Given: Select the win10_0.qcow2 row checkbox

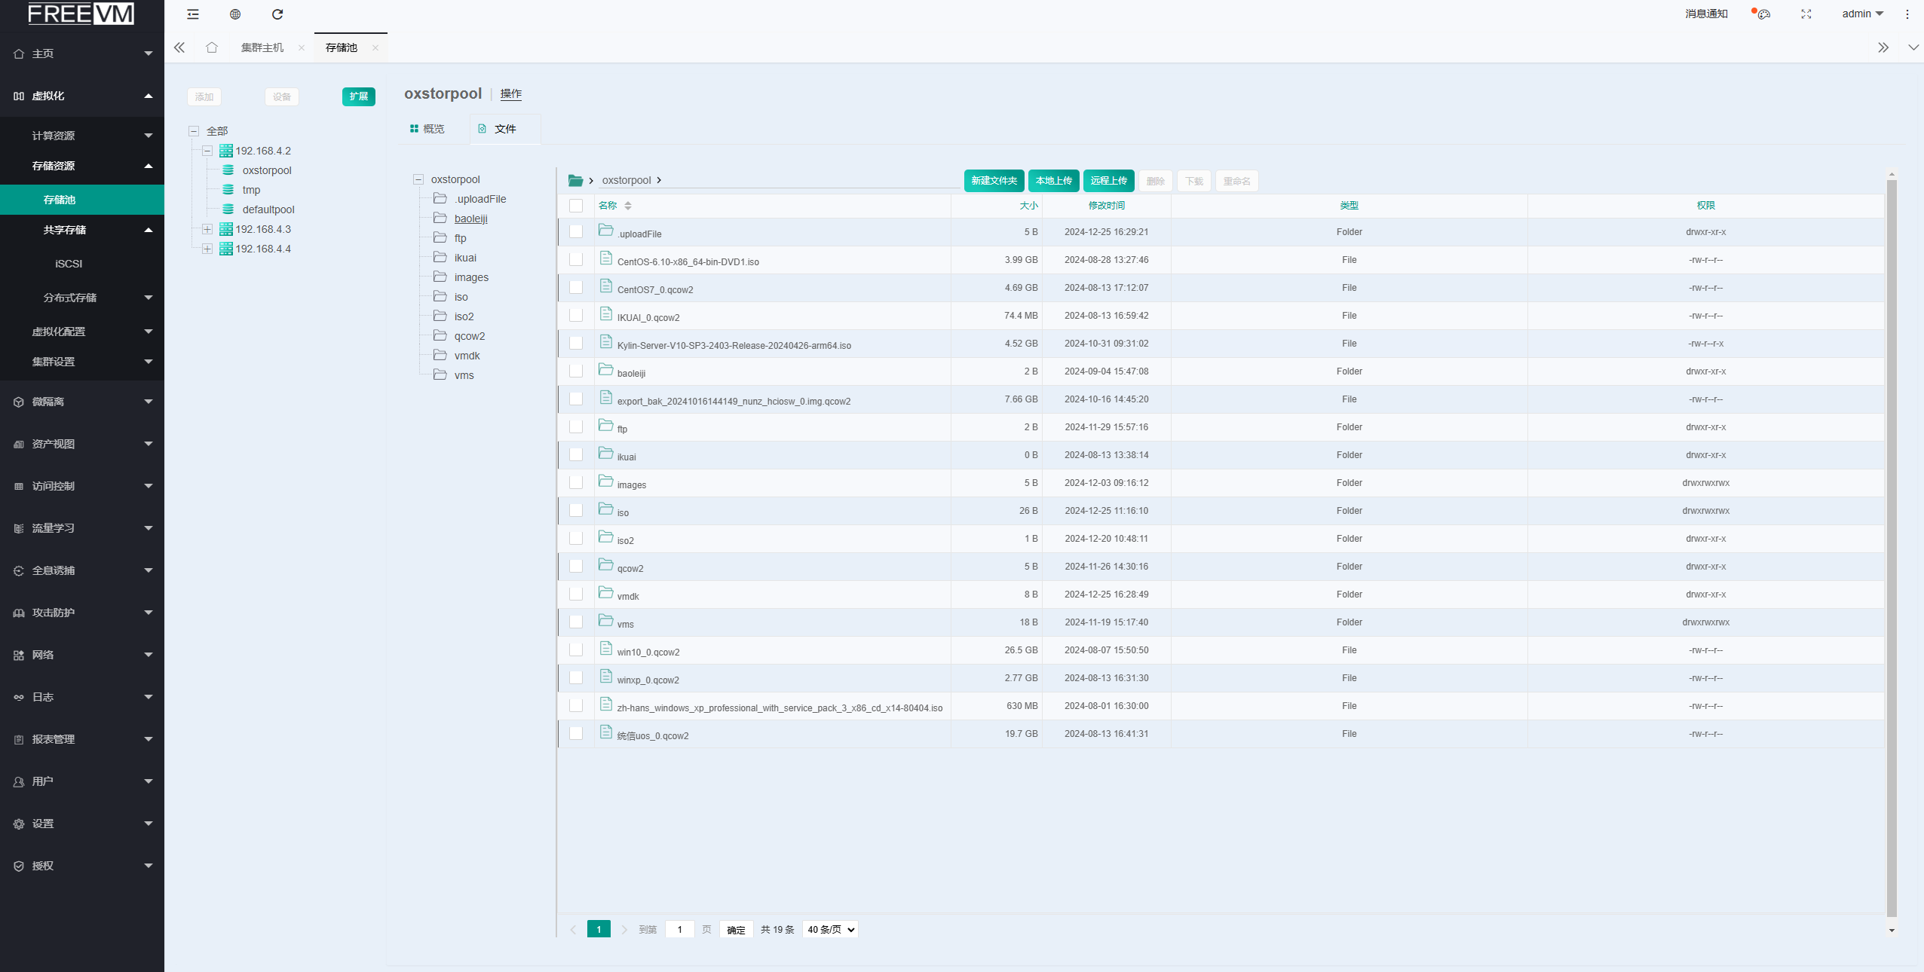Looking at the screenshot, I should [576, 650].
